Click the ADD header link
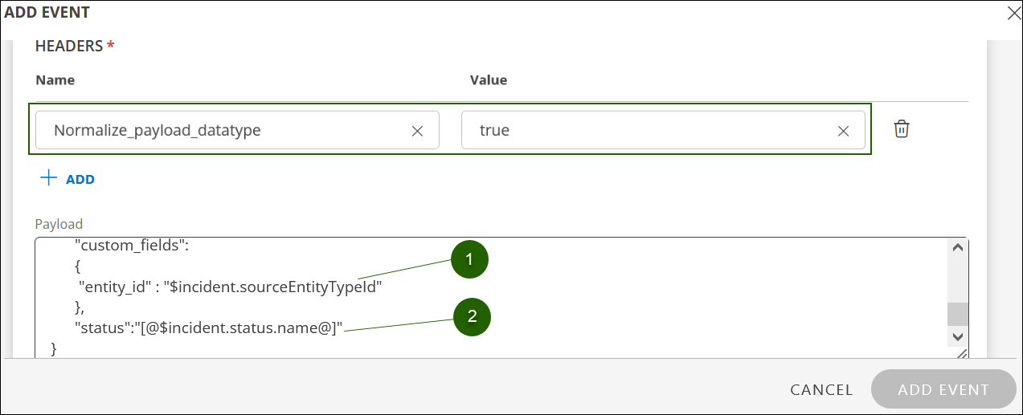This screenshot has height=415, width=1023. [80, 179]
